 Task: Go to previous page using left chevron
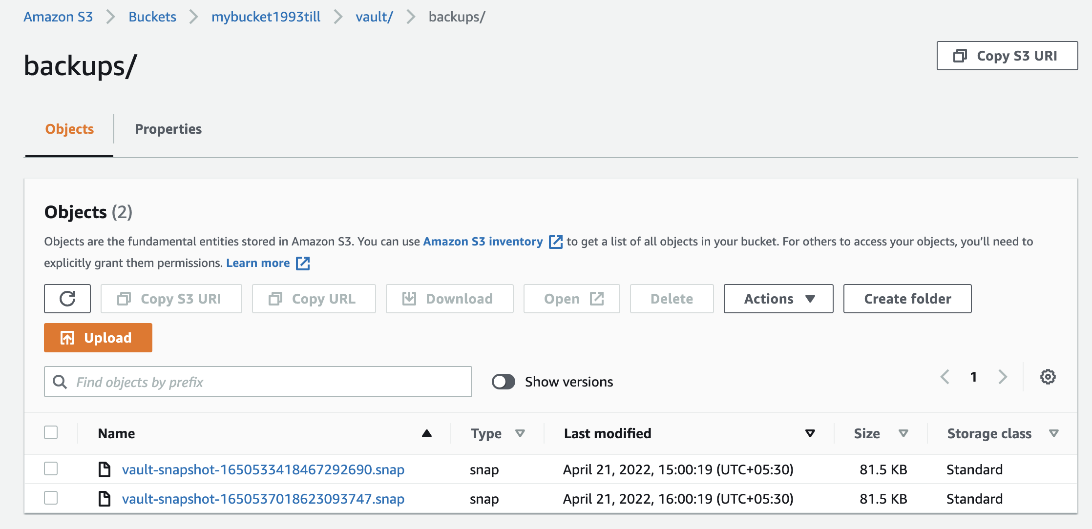[945, 377]
